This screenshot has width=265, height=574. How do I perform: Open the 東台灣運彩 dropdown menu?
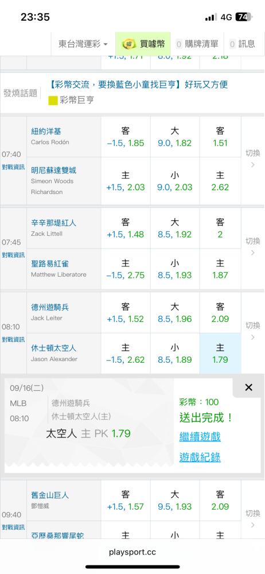[83, 44]
